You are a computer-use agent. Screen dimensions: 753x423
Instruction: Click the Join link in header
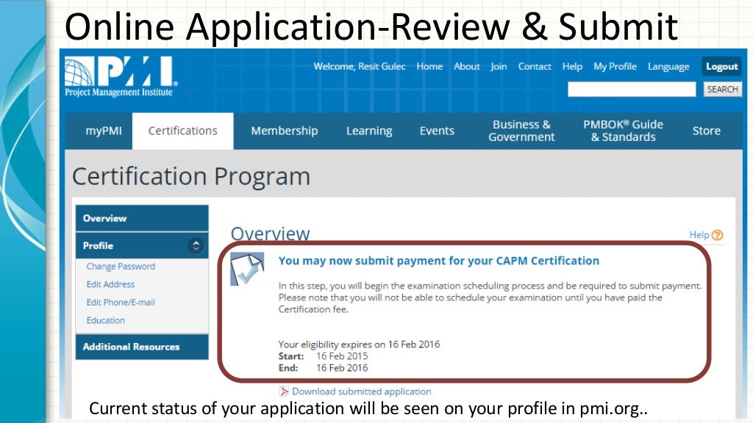[499, 66]
